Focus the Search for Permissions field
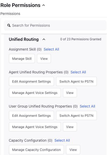Screen dimensions: 107x155 pyautogui.click(x=55, y=25)
